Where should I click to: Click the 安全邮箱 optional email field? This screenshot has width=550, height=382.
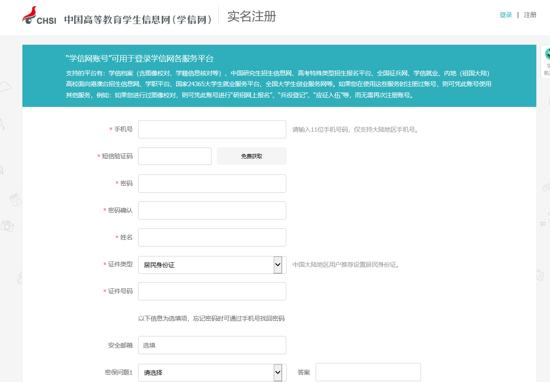[x=212, y=345]
